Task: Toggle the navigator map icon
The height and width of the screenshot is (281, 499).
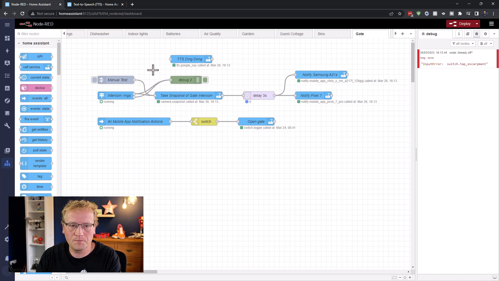Action: click(x=394, y=278)
